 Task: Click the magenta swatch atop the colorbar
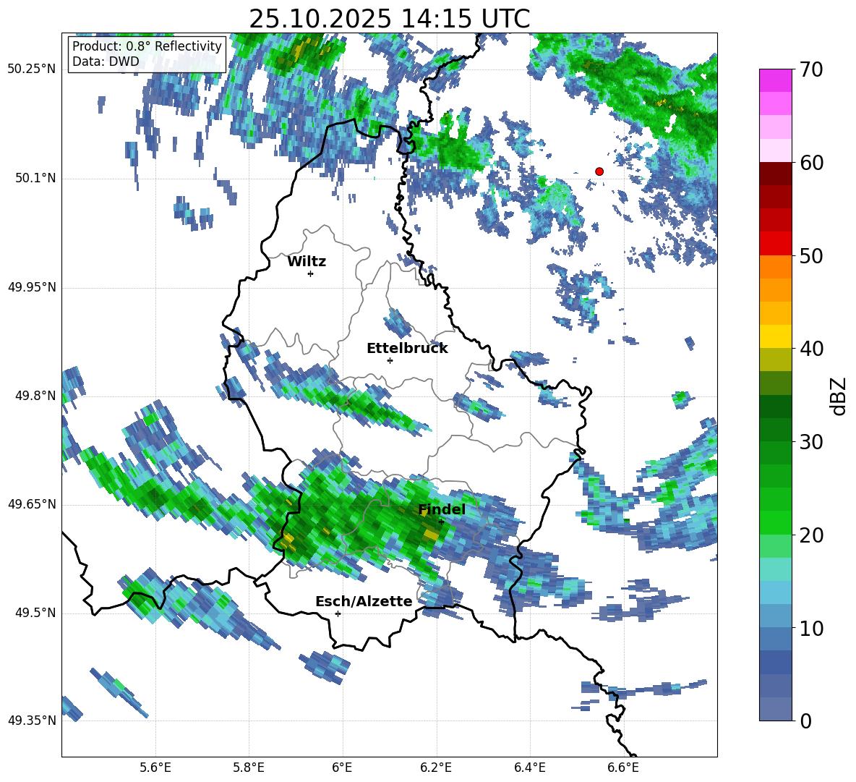click(775, 81)
